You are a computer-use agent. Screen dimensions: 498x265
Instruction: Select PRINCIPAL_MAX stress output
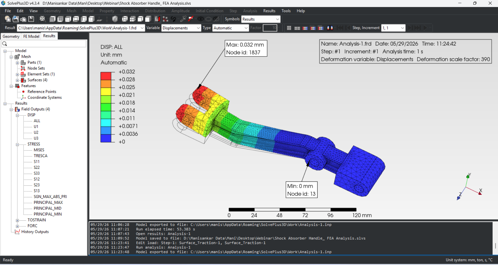(48, 203)
